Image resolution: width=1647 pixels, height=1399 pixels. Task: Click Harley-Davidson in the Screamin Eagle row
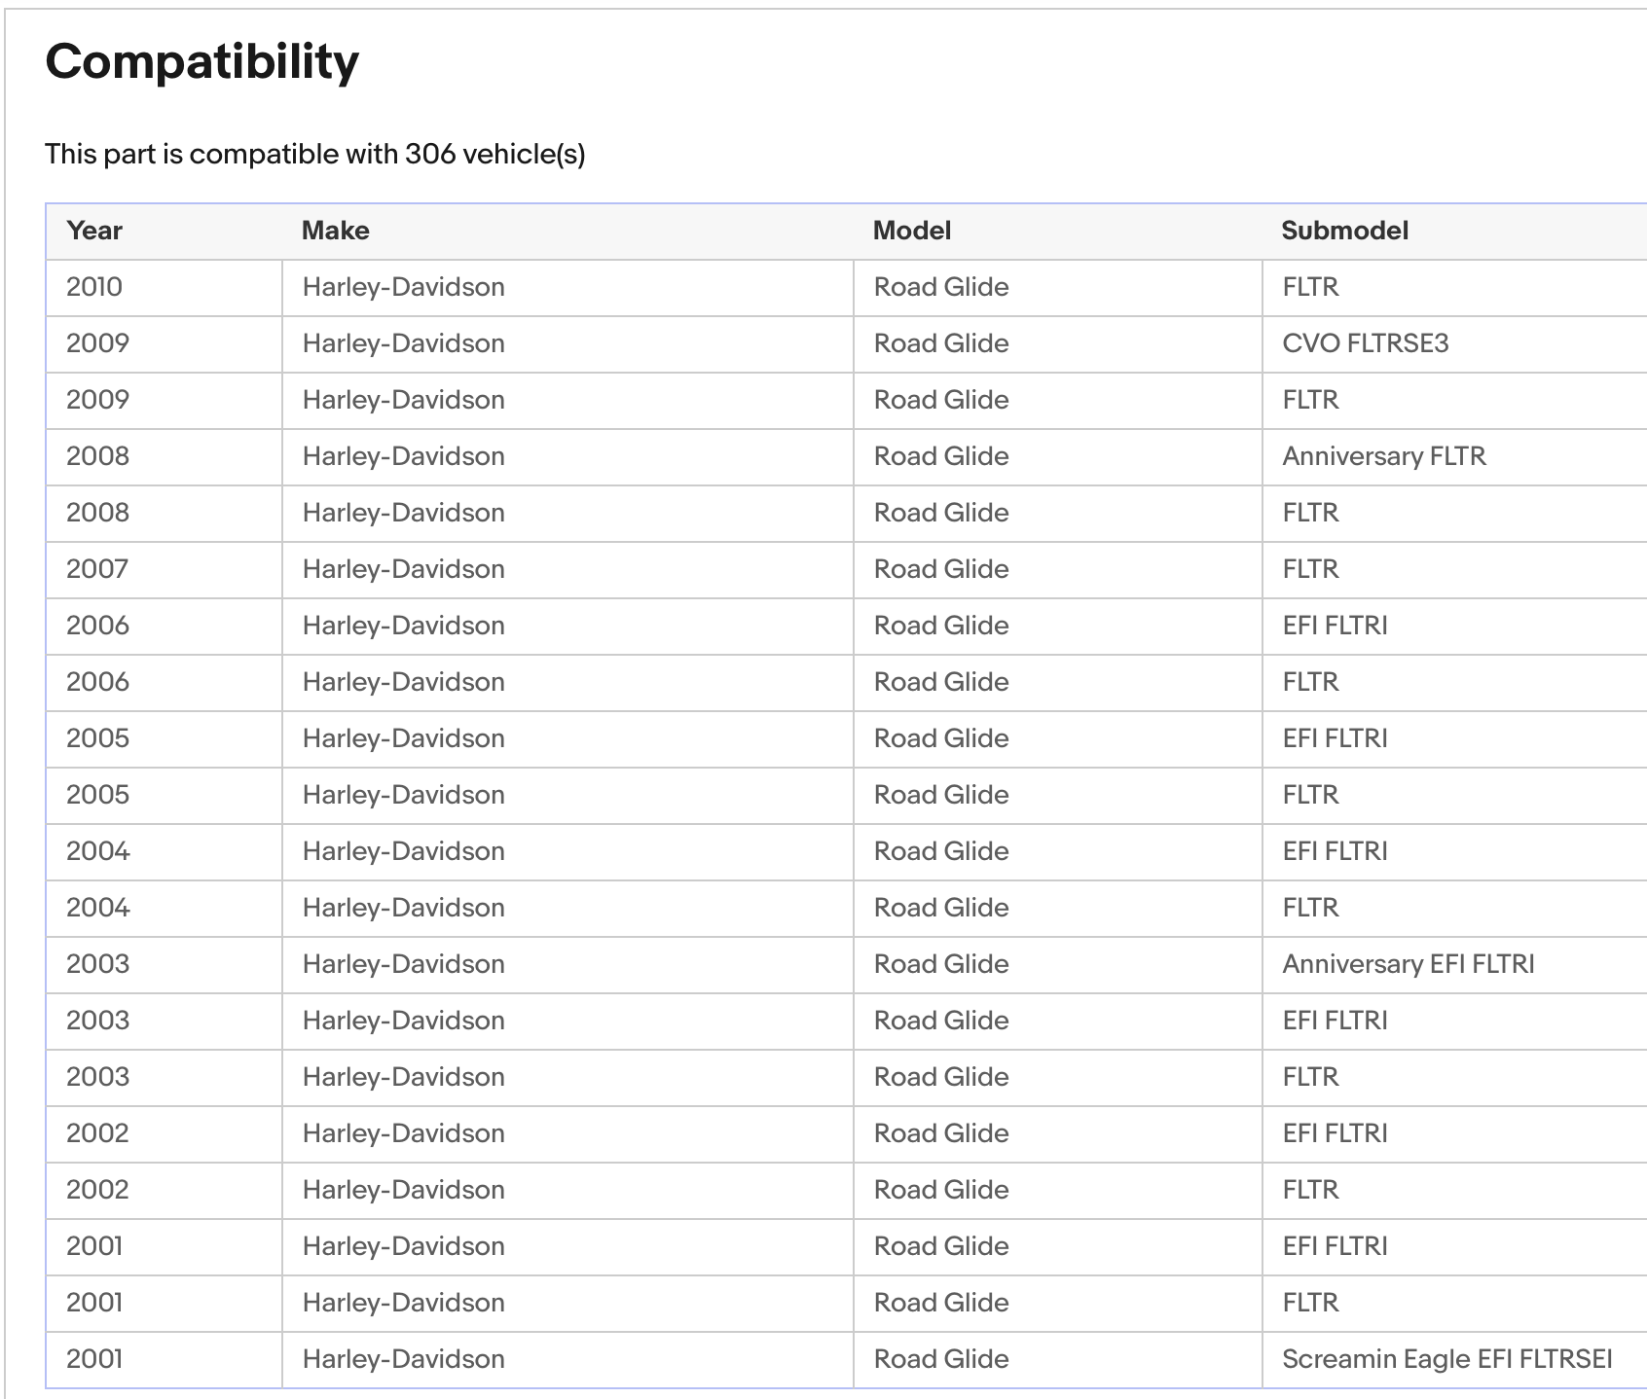pos(403,1359)
